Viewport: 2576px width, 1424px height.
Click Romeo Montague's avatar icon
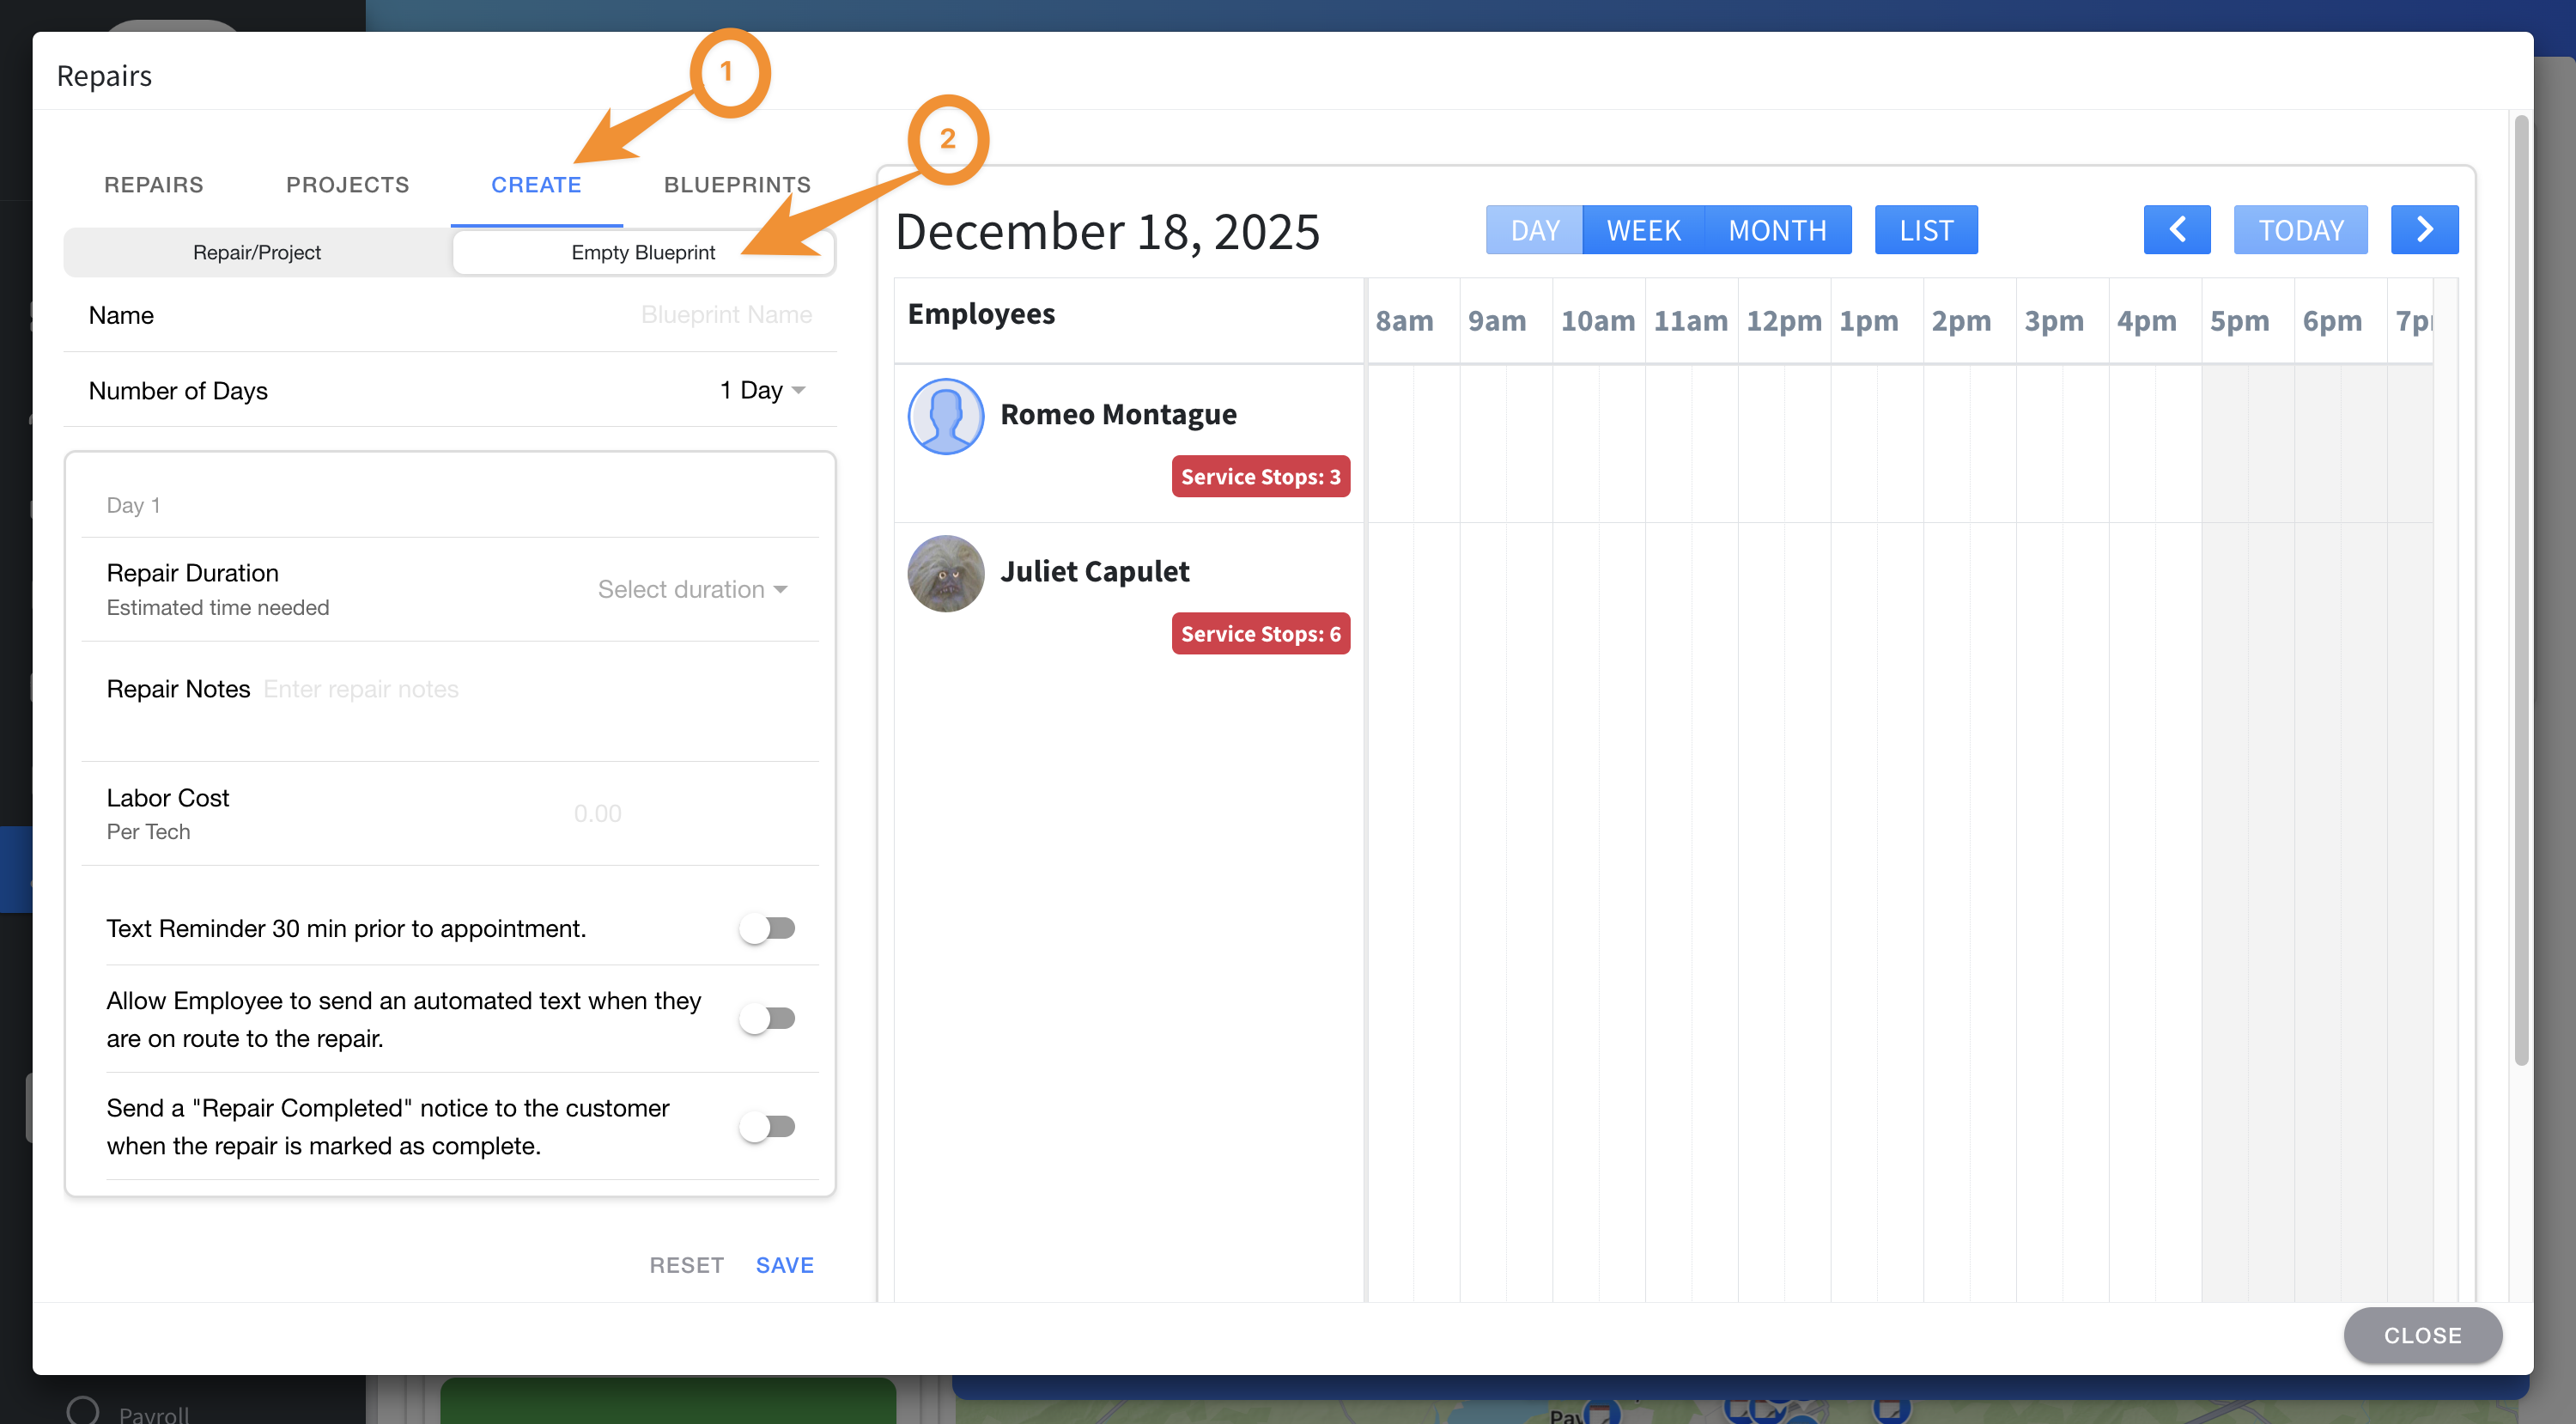click(945, 416)
